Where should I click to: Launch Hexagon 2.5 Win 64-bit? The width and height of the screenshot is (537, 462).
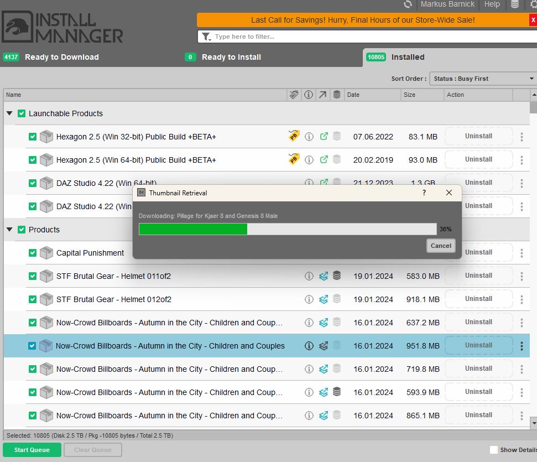point(324,160)
